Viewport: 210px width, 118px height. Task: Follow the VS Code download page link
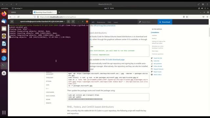pyautogui.click(x=115, y=60)
